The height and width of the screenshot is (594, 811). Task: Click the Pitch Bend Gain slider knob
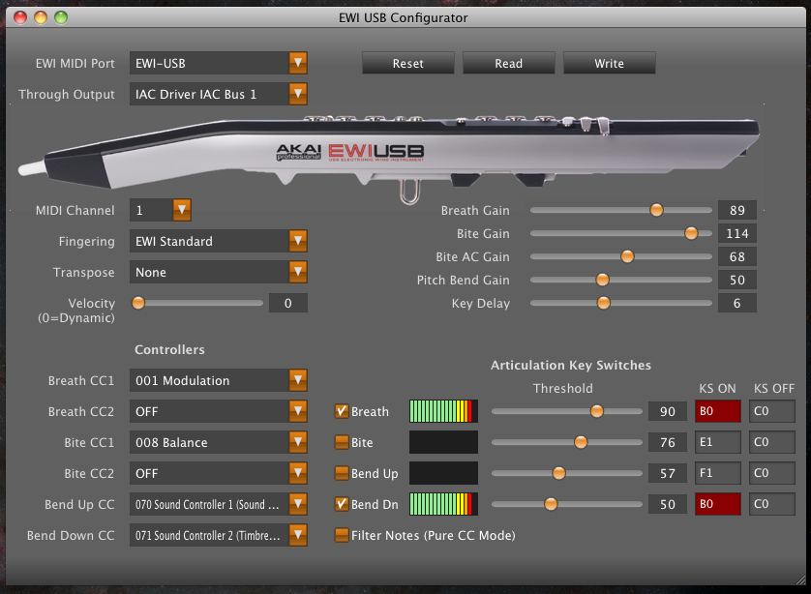[602, 280]
